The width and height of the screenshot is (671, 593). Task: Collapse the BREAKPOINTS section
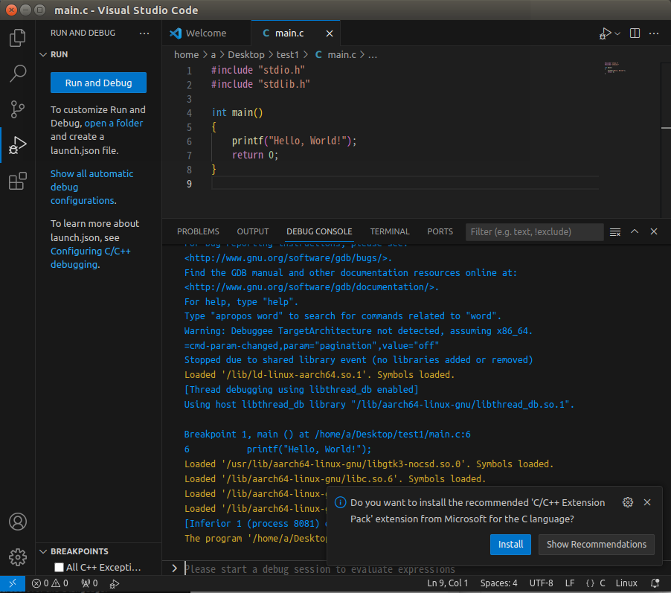tap(43, 551)
